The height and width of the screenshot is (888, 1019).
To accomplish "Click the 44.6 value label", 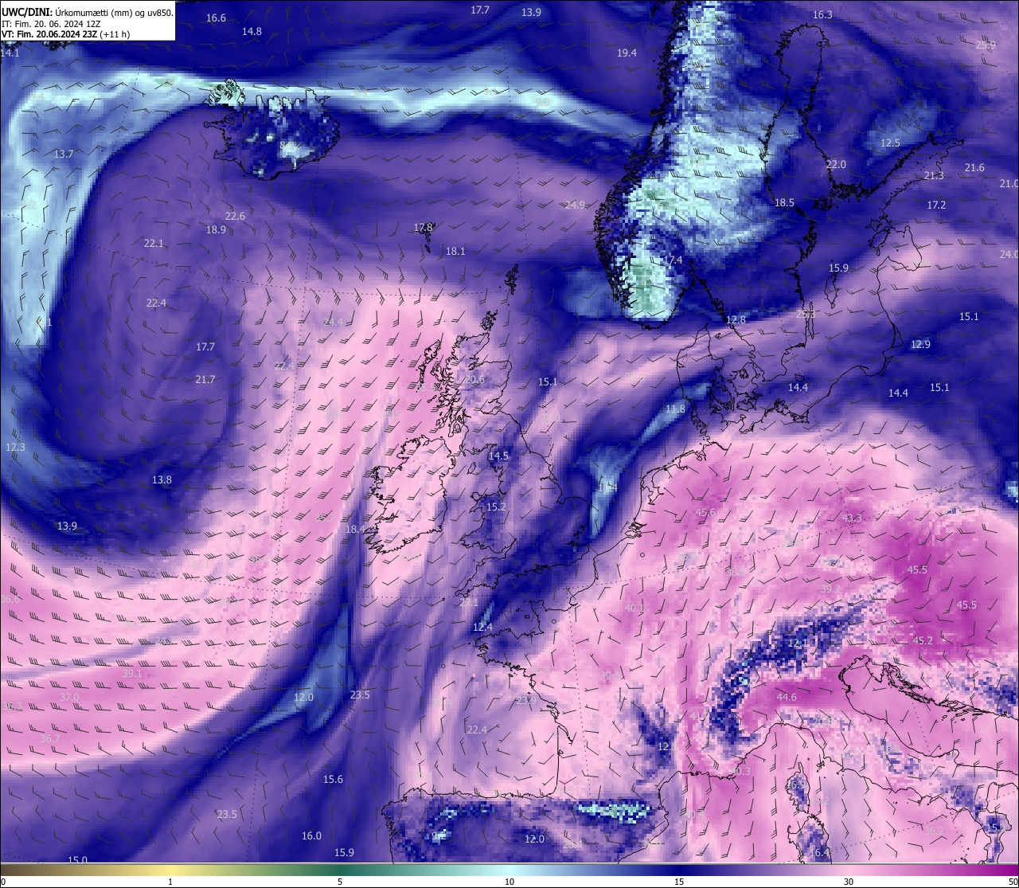I will click(787, 697).
